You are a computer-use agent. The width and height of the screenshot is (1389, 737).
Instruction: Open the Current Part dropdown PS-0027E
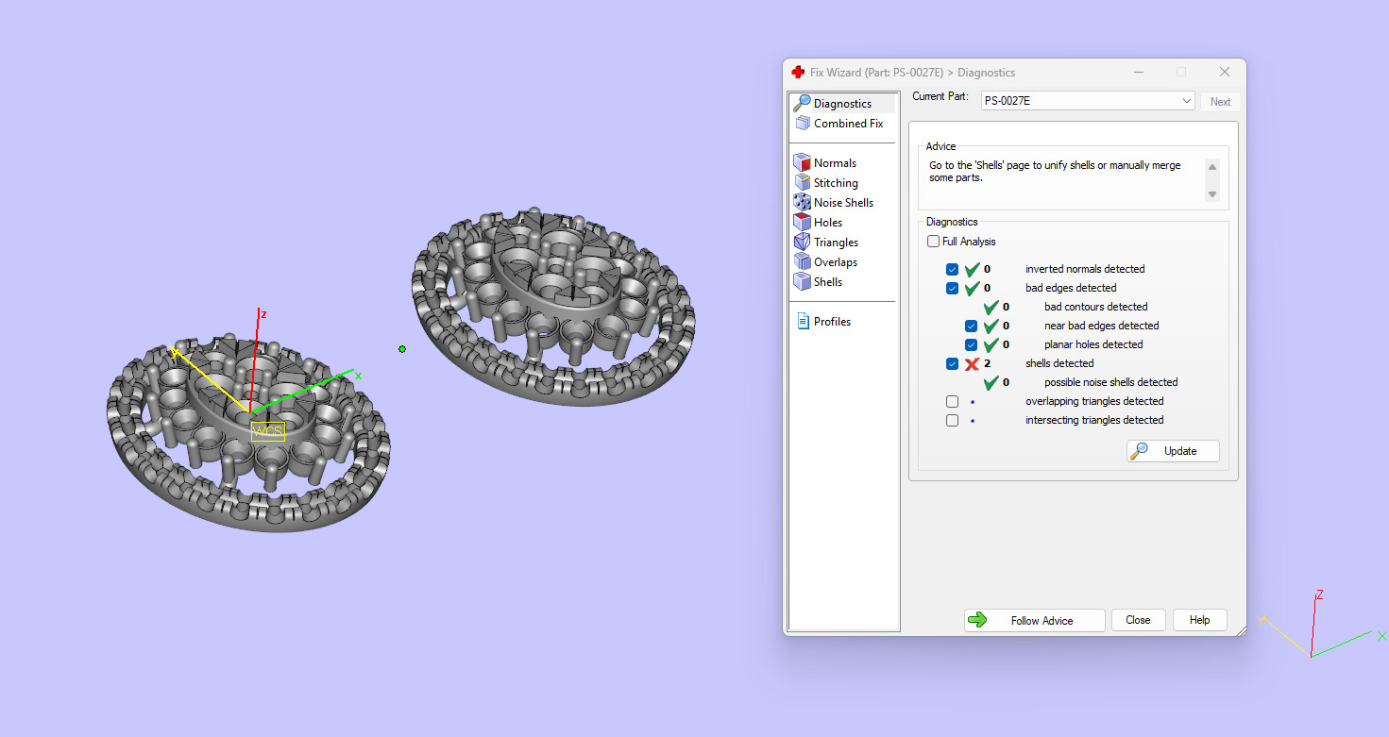pyautogui.click(x=1089, y=101)
